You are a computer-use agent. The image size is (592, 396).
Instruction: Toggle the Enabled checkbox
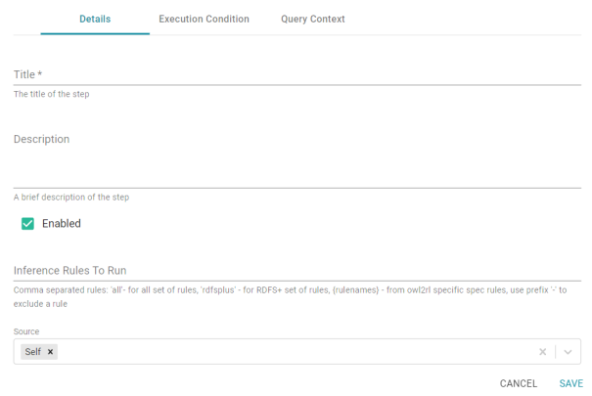tap(27, 224)
